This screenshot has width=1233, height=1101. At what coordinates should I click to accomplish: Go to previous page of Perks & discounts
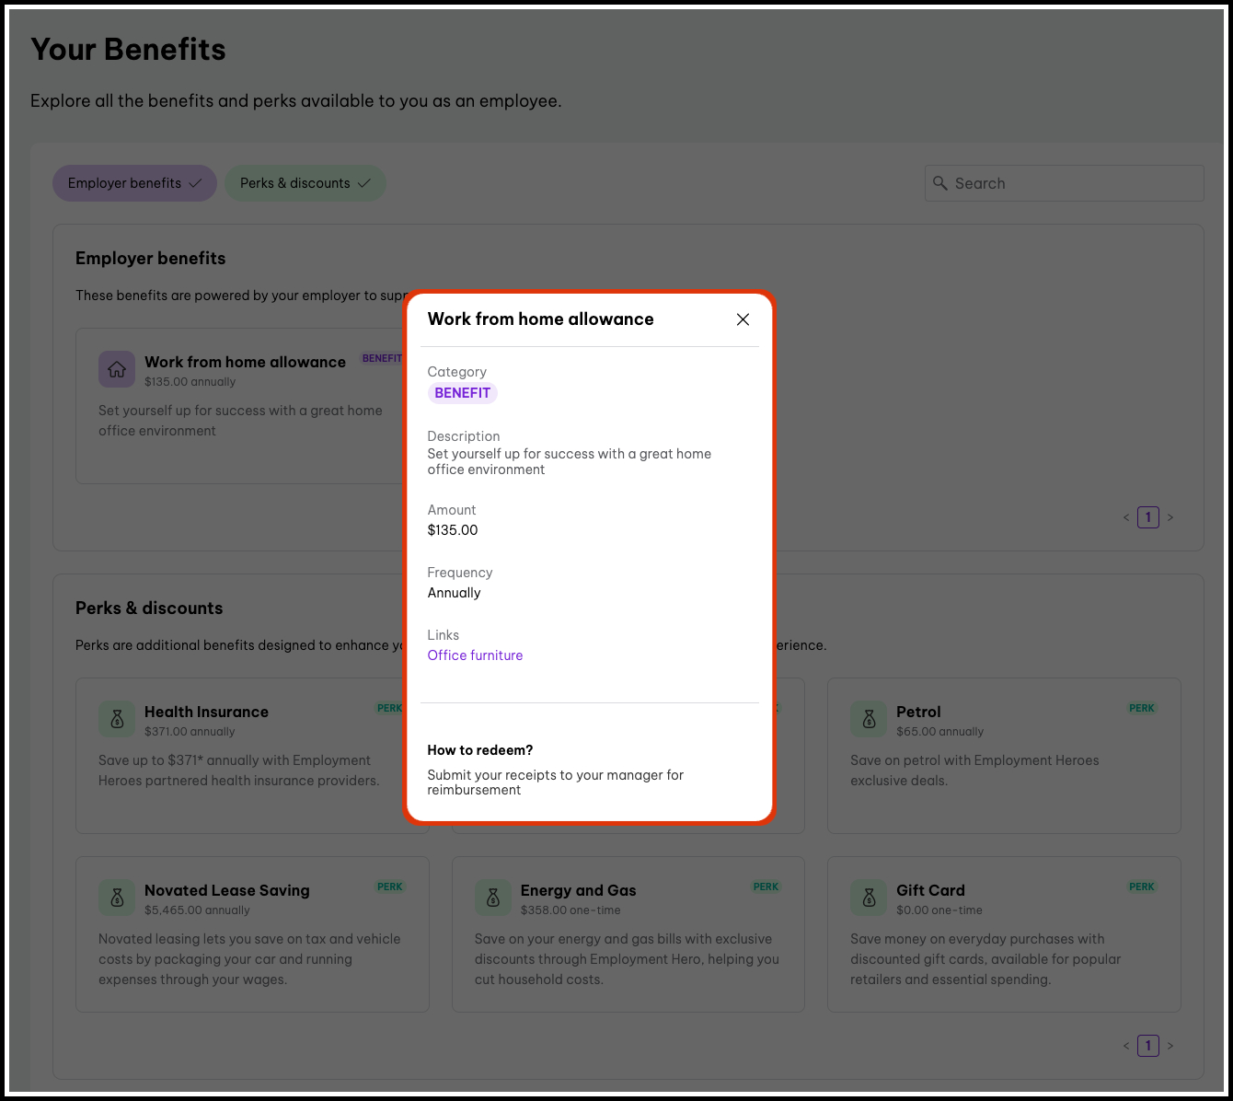click(1125, 1046)
